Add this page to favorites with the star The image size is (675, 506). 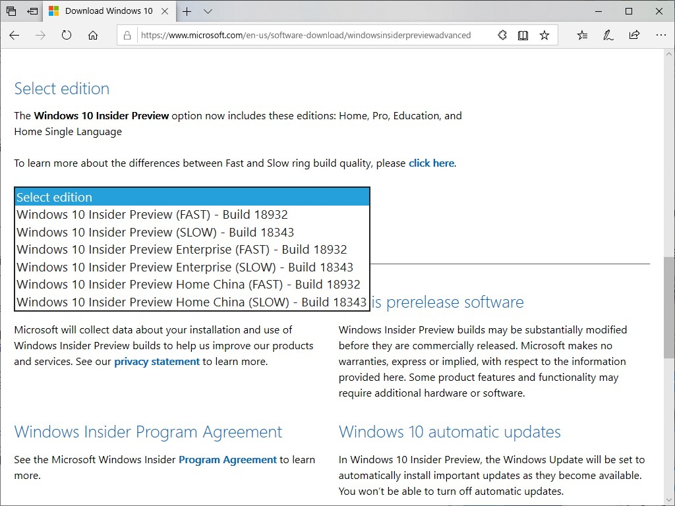tap(544, 36)
